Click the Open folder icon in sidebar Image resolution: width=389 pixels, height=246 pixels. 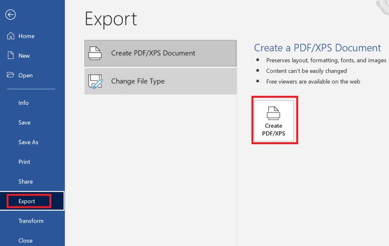11,75
